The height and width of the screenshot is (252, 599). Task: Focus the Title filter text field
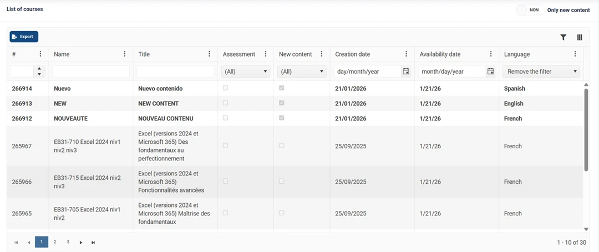(175, 72)
